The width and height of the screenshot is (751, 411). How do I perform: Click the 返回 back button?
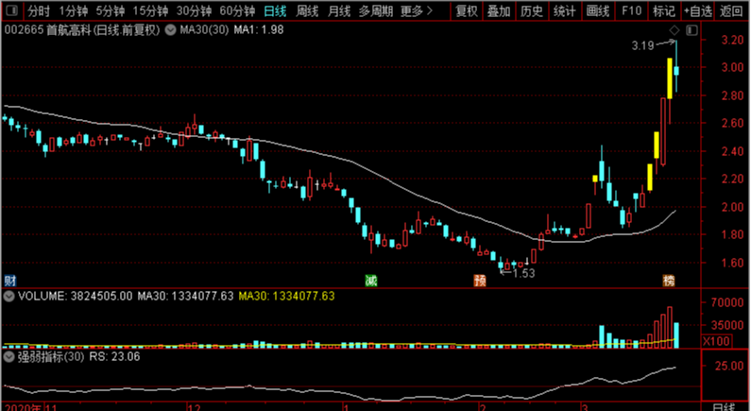[731, 10]
